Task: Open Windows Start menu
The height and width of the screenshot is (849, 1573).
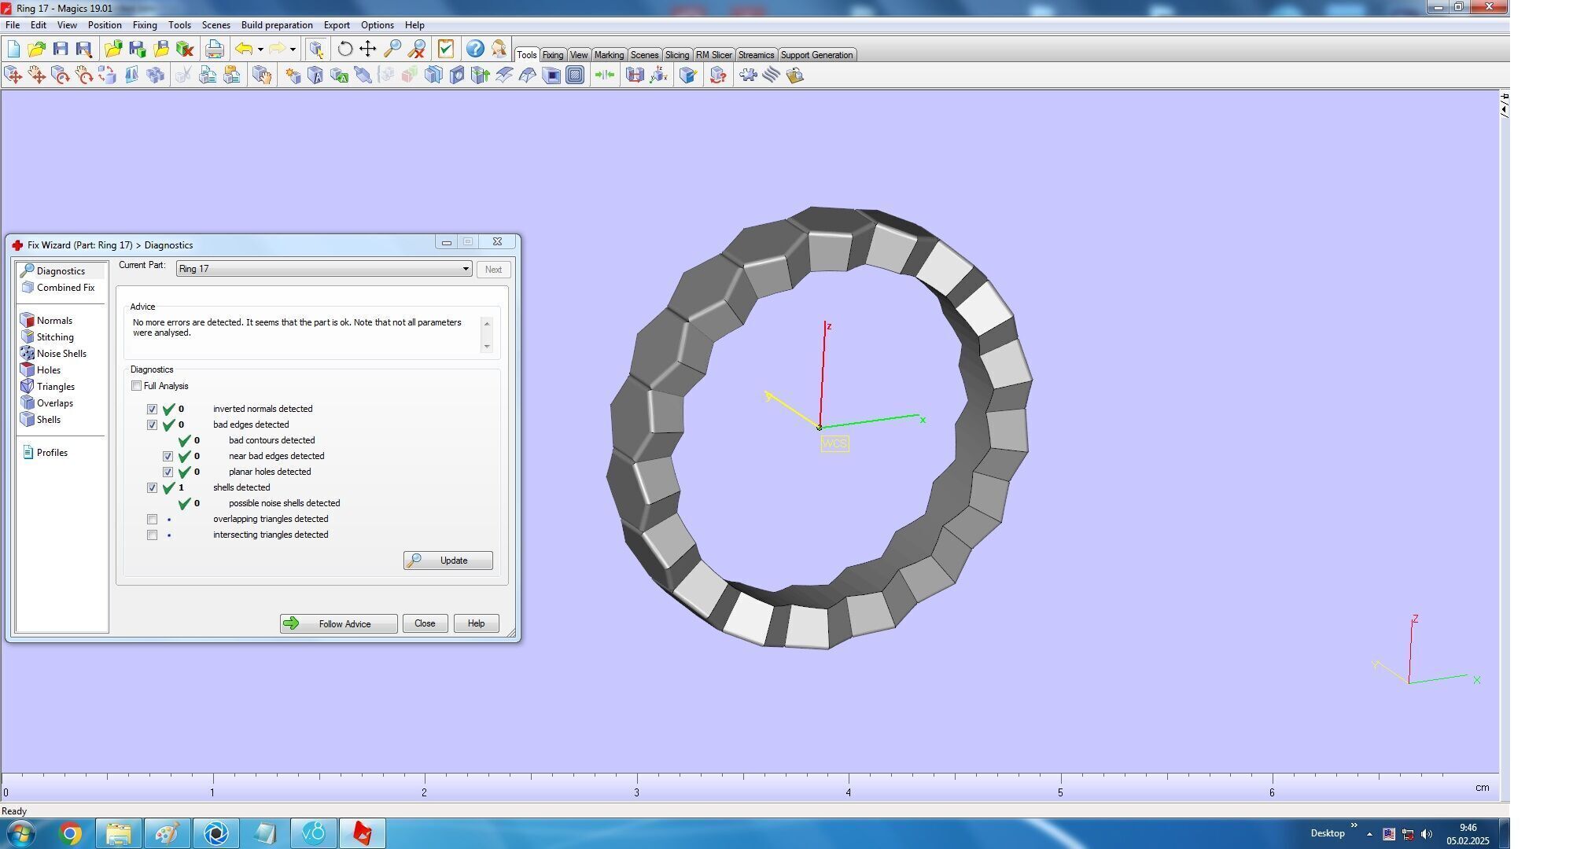Action: 21,833
